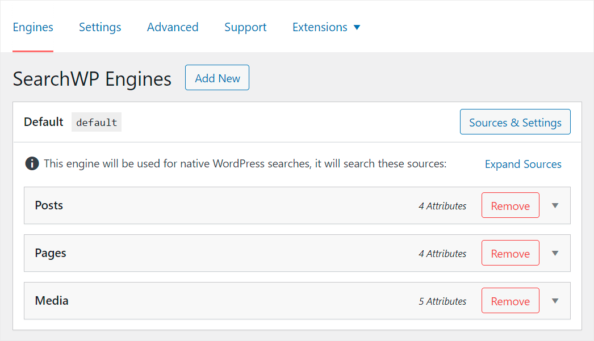Click the info icon next to engine description
The height and width of the screenshot is (341, 594).
(x=32, y=163)
